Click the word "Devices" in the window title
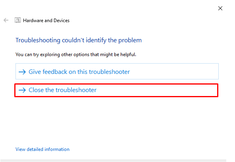Image resolution: width=235 pixels, height=162 pixels. point(62,21)
